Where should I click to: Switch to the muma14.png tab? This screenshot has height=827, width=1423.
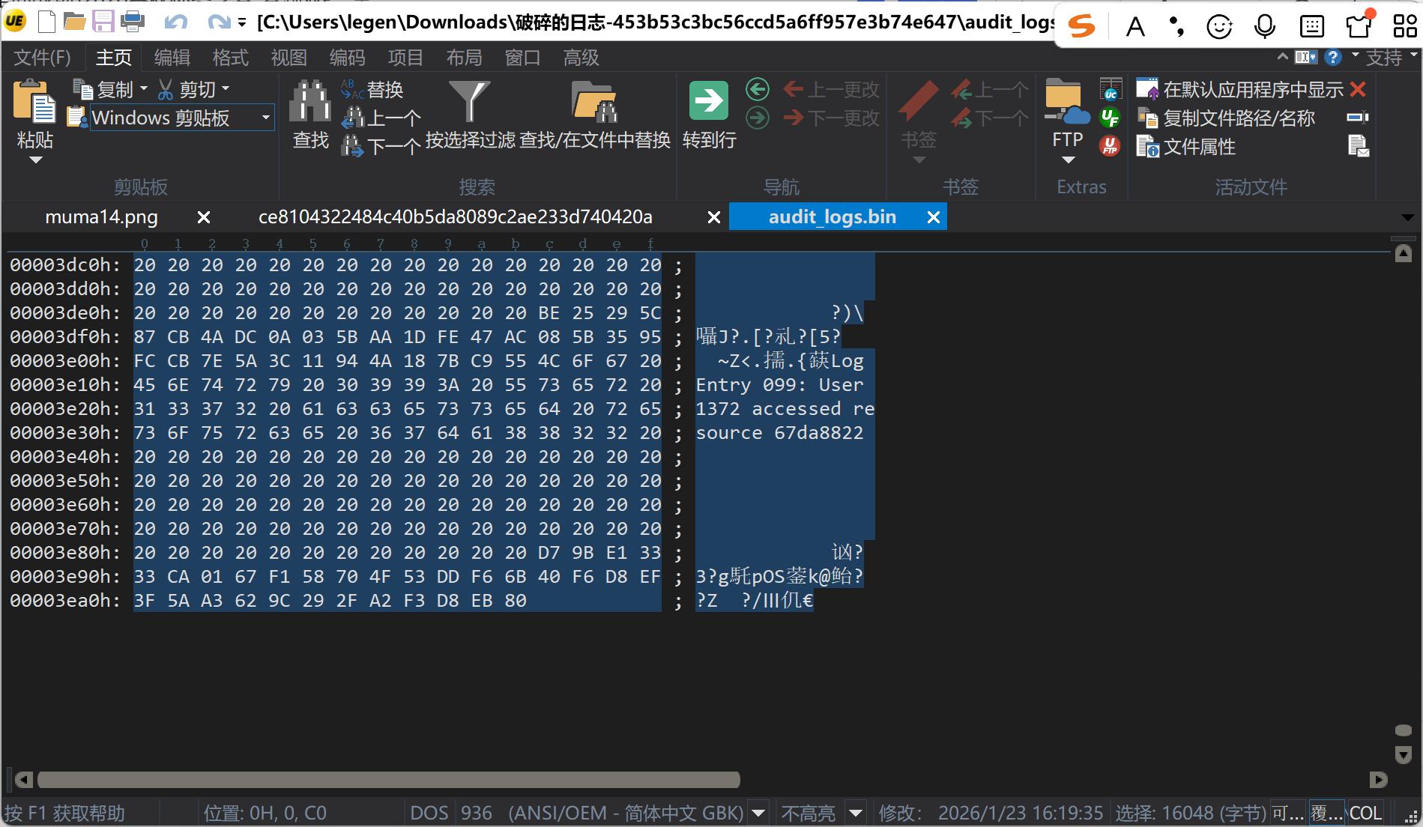click(x=101, y=217)
